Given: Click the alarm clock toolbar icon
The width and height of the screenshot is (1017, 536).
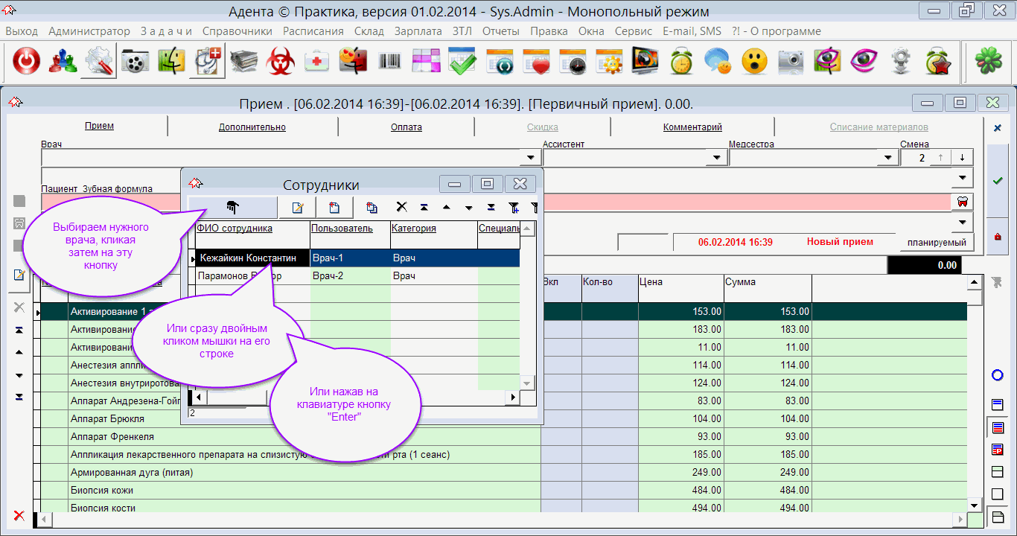Looking at the screenshot, I should 680,61.
